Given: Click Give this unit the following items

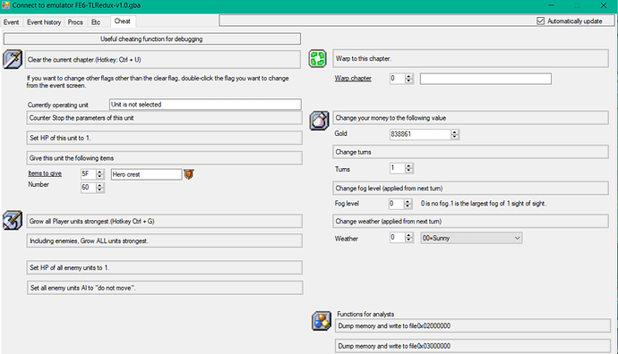Looking at the screenshot, I should (x=165, y=158).
